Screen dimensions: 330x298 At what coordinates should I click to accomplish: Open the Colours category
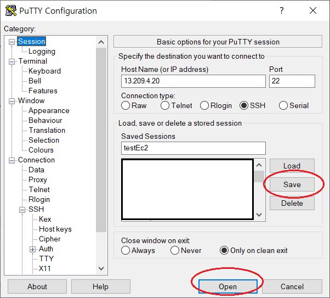click(41, 150)
